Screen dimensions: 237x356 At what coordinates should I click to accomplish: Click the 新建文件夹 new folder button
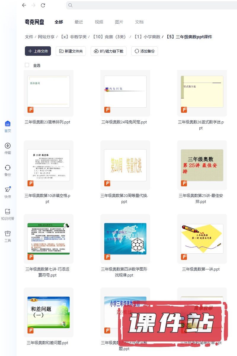(x=71, y=51)
